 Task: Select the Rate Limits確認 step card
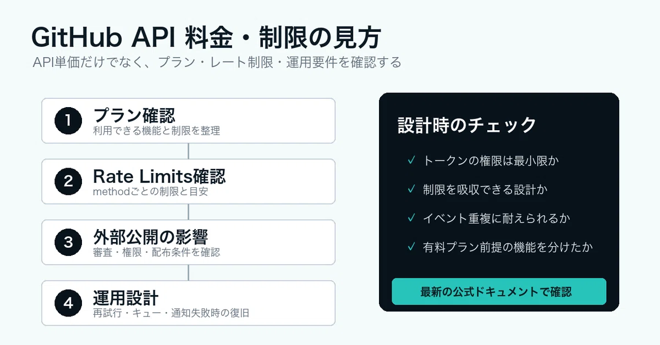click(188, 182)
